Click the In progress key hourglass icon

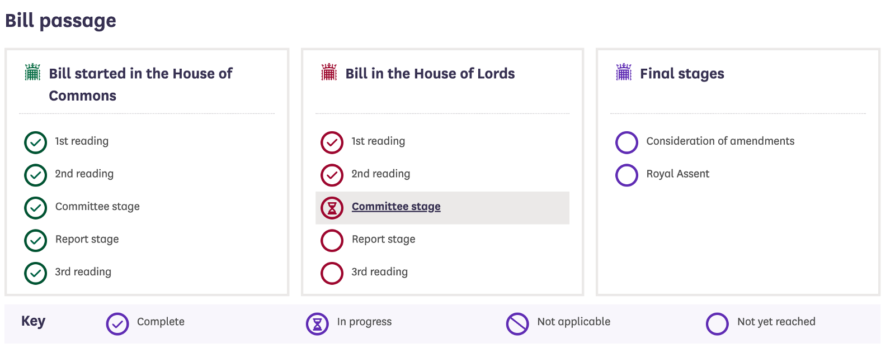pos(317,324)
